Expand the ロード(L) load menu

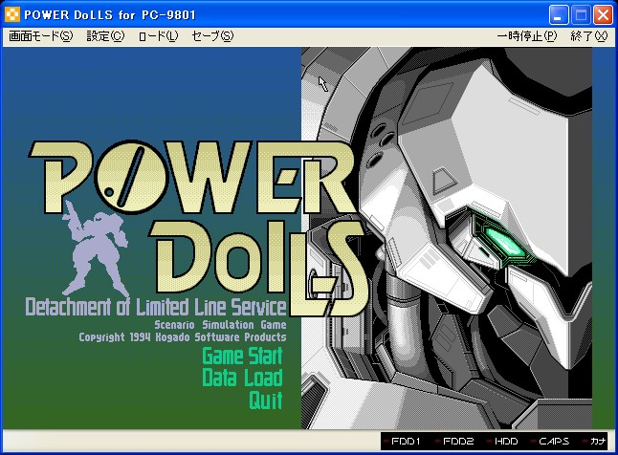click(158, 36)
